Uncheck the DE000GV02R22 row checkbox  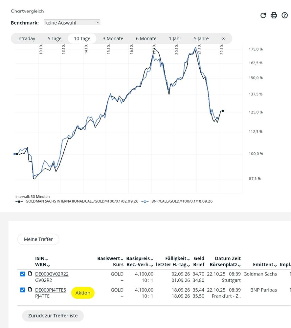(x=23, y=274)
